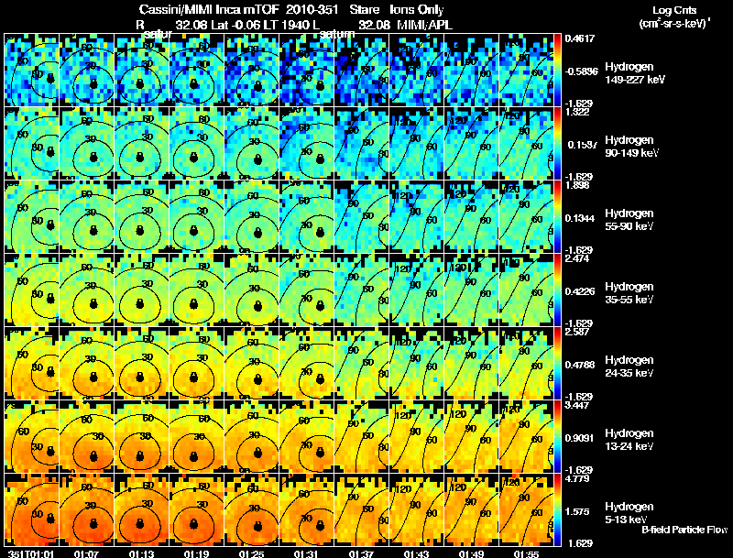
Task: Click the 'Cassini/MIMI Inca mTOF' title text
Action: (209, 9)
